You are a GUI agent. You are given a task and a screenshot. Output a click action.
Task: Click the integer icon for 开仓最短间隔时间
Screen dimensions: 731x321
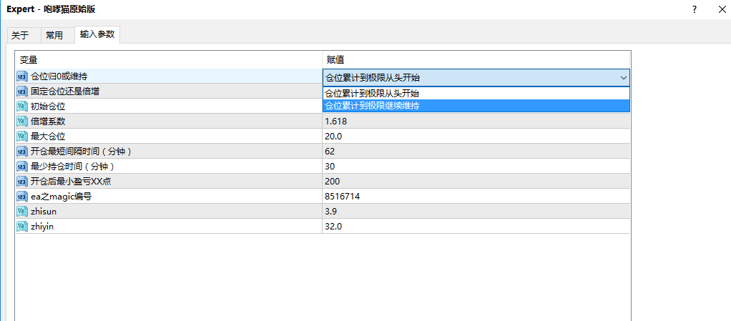[x=22, y=152]
